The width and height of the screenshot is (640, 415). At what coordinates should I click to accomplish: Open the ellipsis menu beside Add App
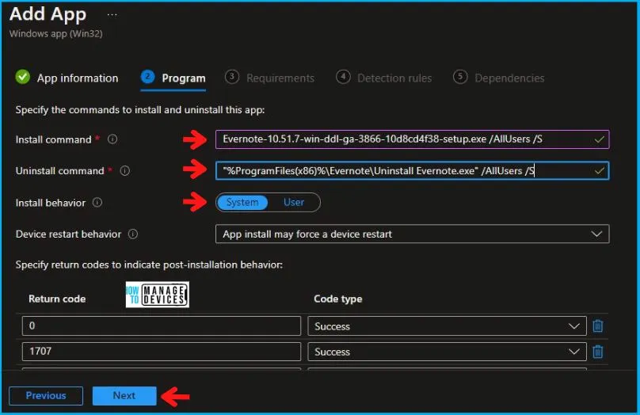pyautogui.click(x=112, y=15)
